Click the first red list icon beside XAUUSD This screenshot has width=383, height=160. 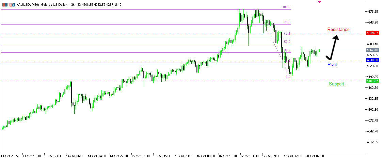click(5, 5)
